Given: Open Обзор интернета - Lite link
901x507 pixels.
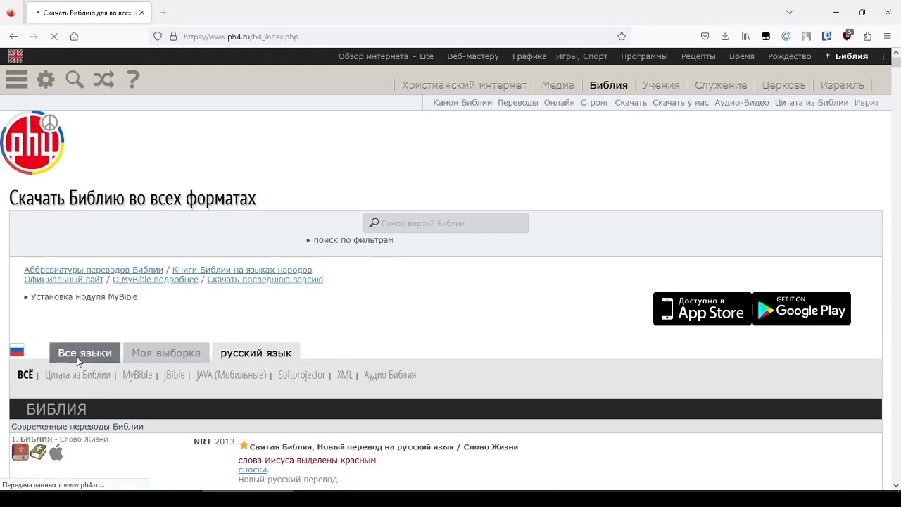Looking at the screenshot, I should (386, 56).
